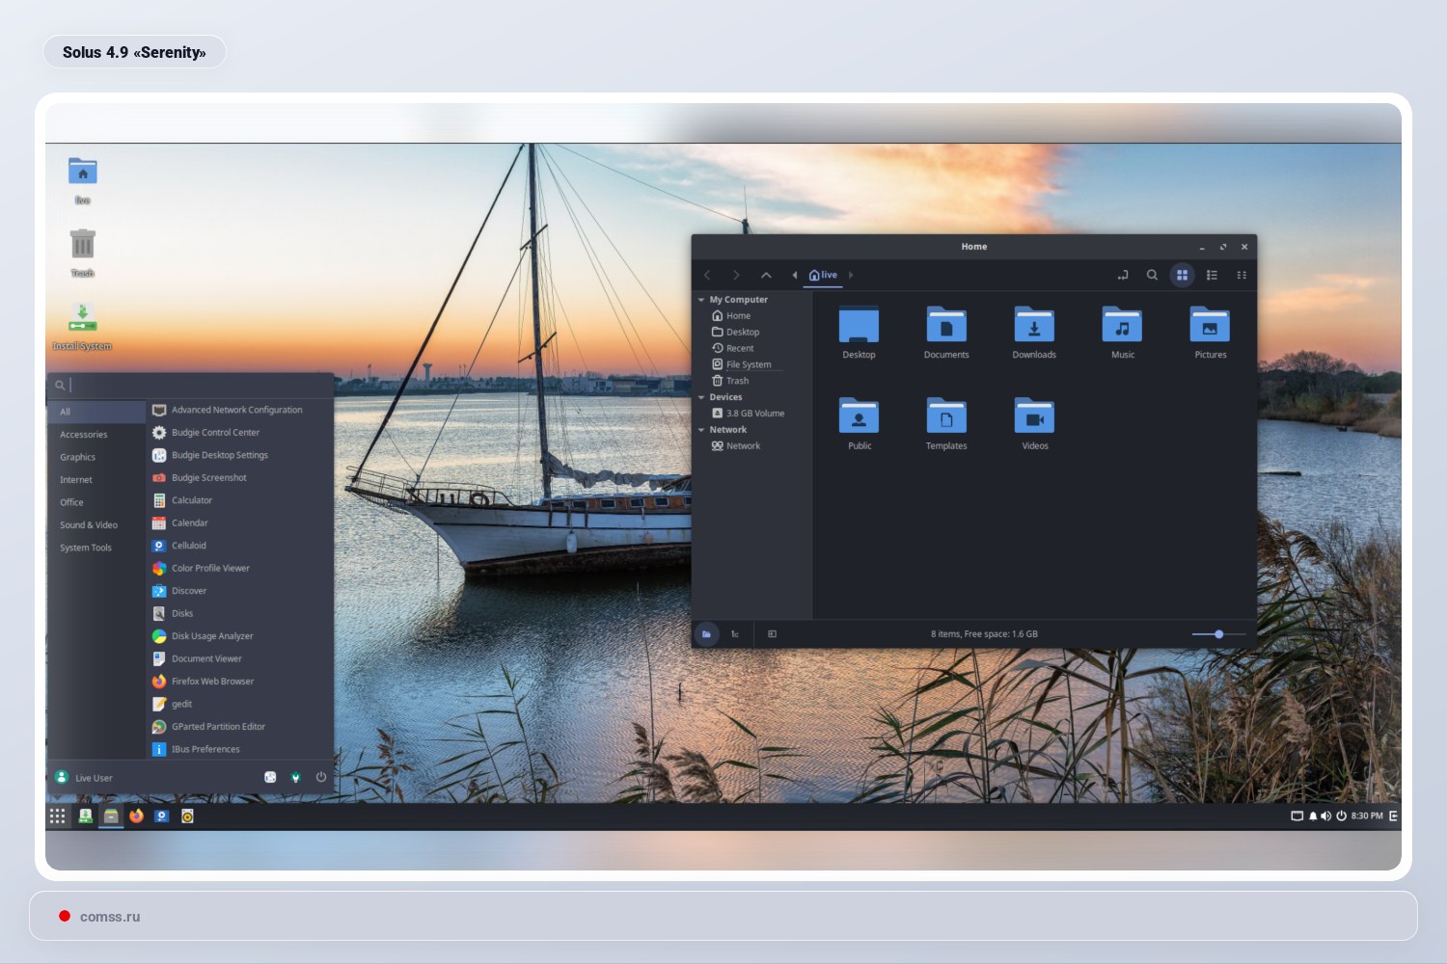Image resolution: width=1447 pixels, height=964 pixels.
Task: Select the Office category in the app menu
Action: pos(71,502)
